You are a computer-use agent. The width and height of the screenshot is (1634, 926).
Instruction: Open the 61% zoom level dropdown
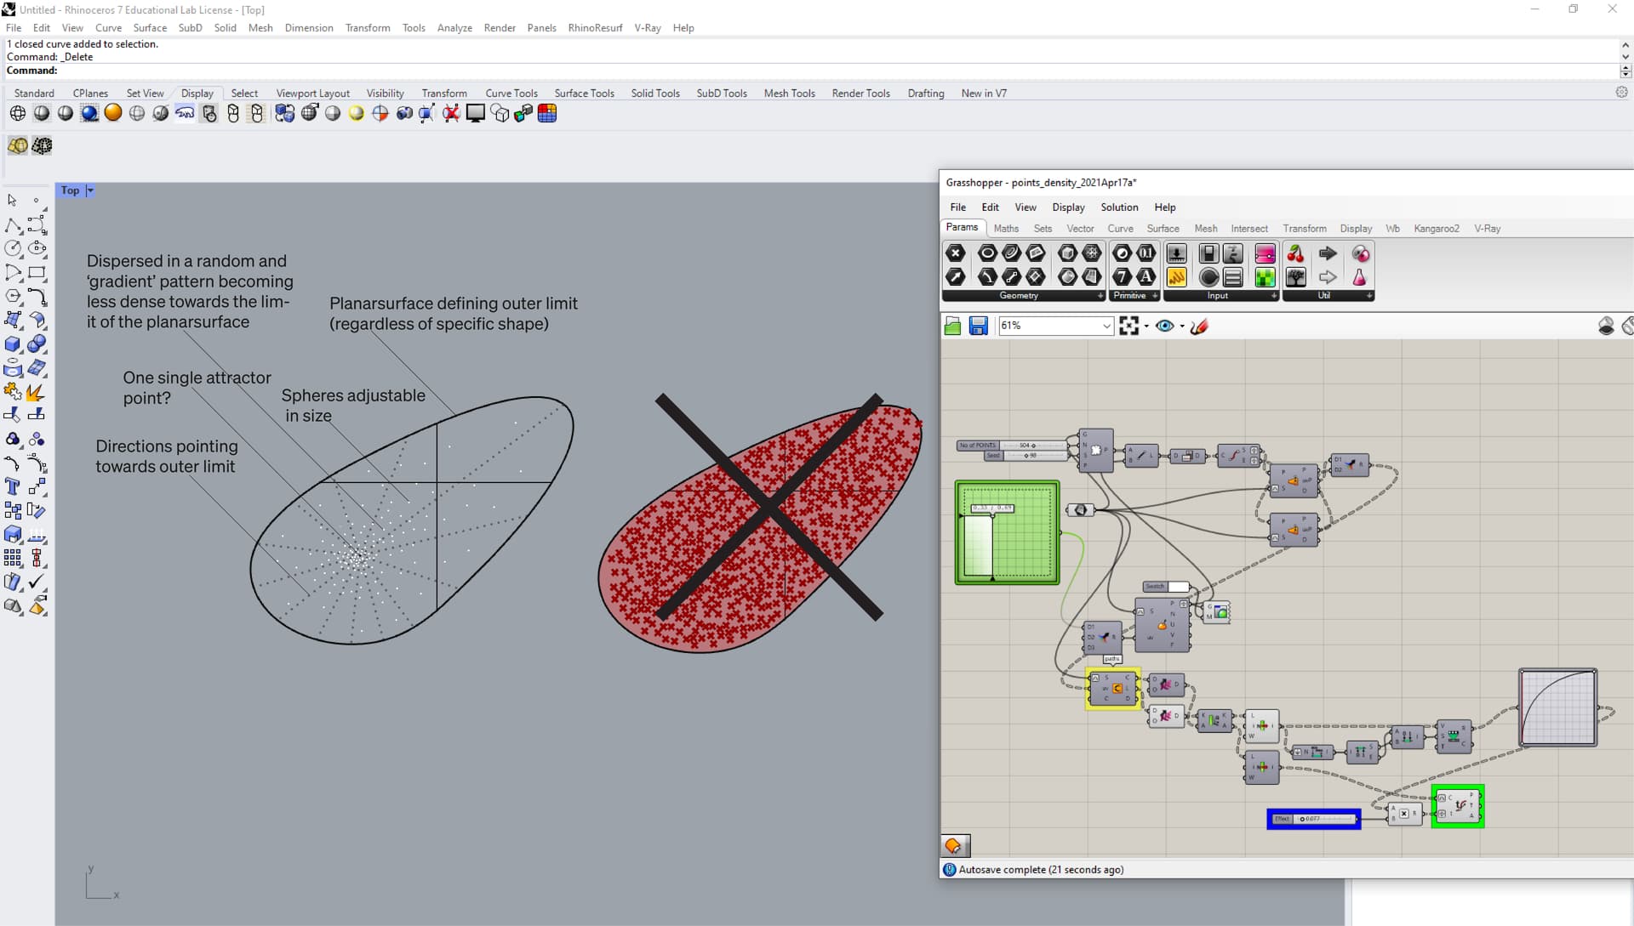point(1106,326)
